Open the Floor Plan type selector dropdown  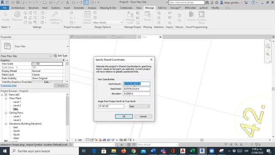coord(67,46)
